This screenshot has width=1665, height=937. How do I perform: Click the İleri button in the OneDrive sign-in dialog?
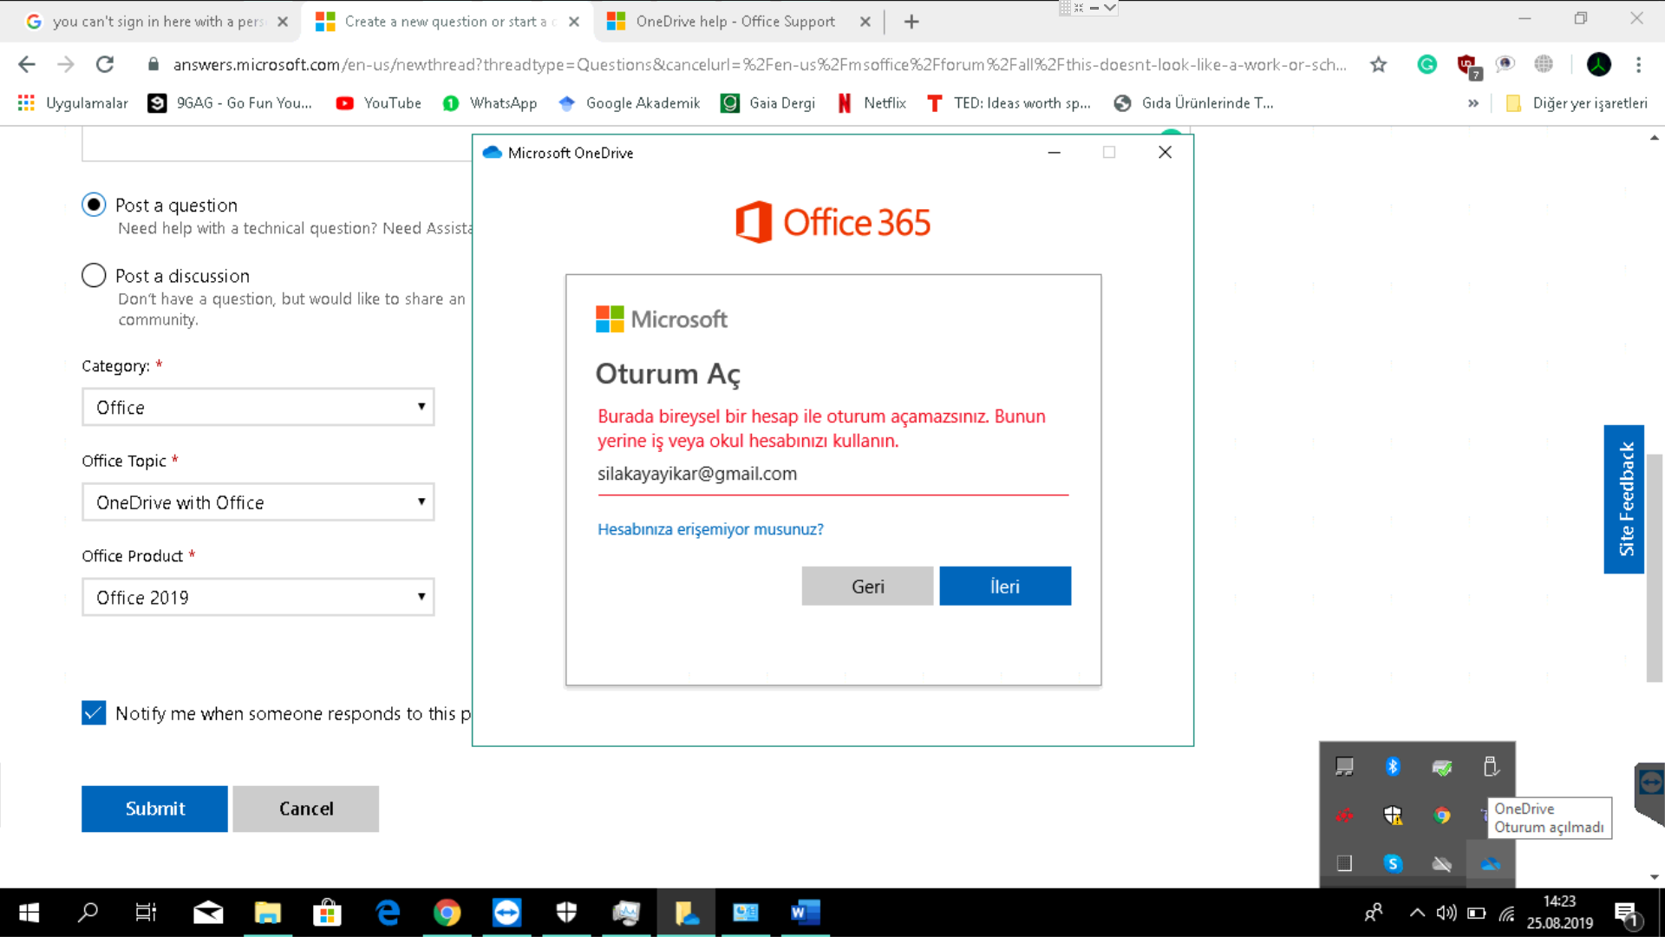coord(1005,586)
